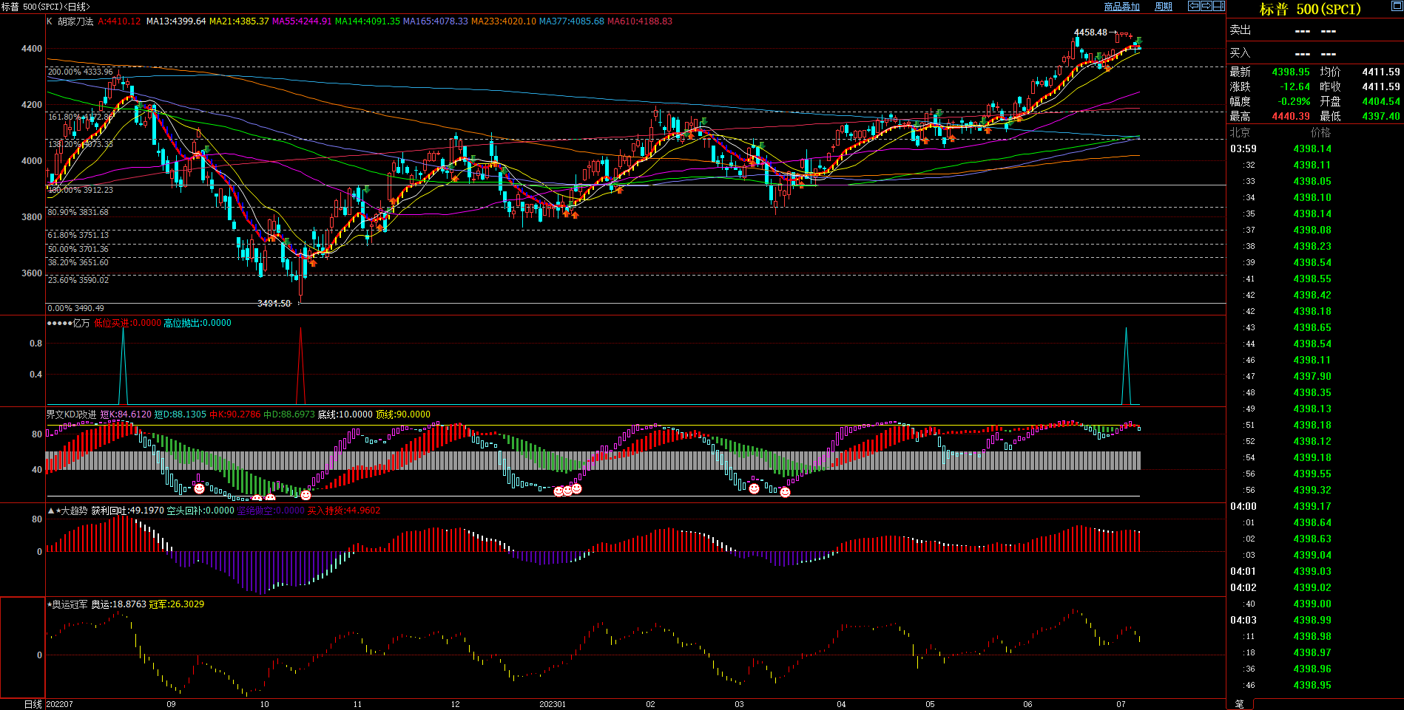This screenshot has height=710, width=1404.
Task: Click the 100.00% 3912.23 Fibonacci level label
Action: pos(81,190)
